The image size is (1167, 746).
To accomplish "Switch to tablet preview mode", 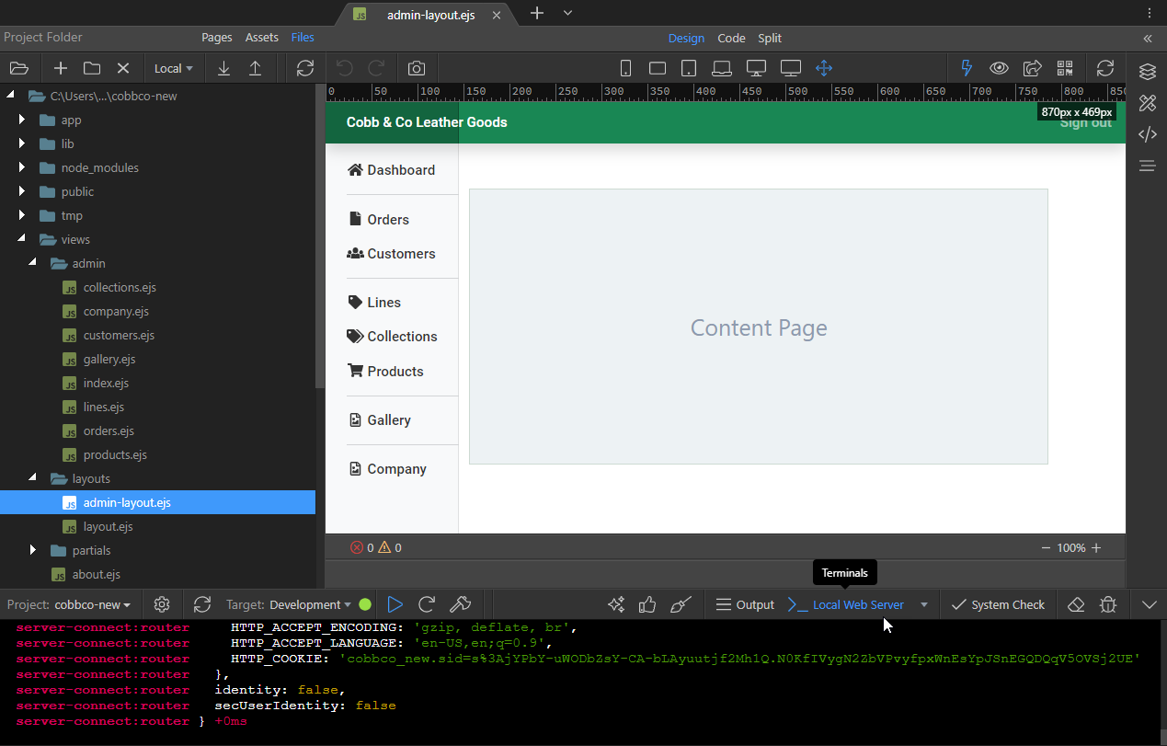I will [688, 68].
